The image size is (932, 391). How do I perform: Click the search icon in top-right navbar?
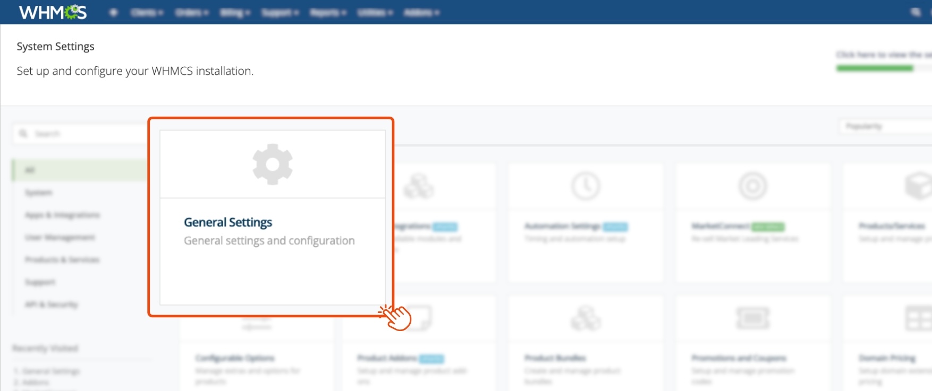coord(916,12)
